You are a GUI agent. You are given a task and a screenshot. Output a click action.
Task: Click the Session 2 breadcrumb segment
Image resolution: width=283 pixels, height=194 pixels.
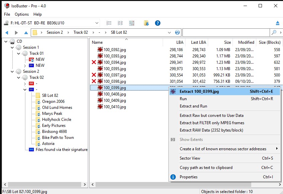click(x=55, y=32)
